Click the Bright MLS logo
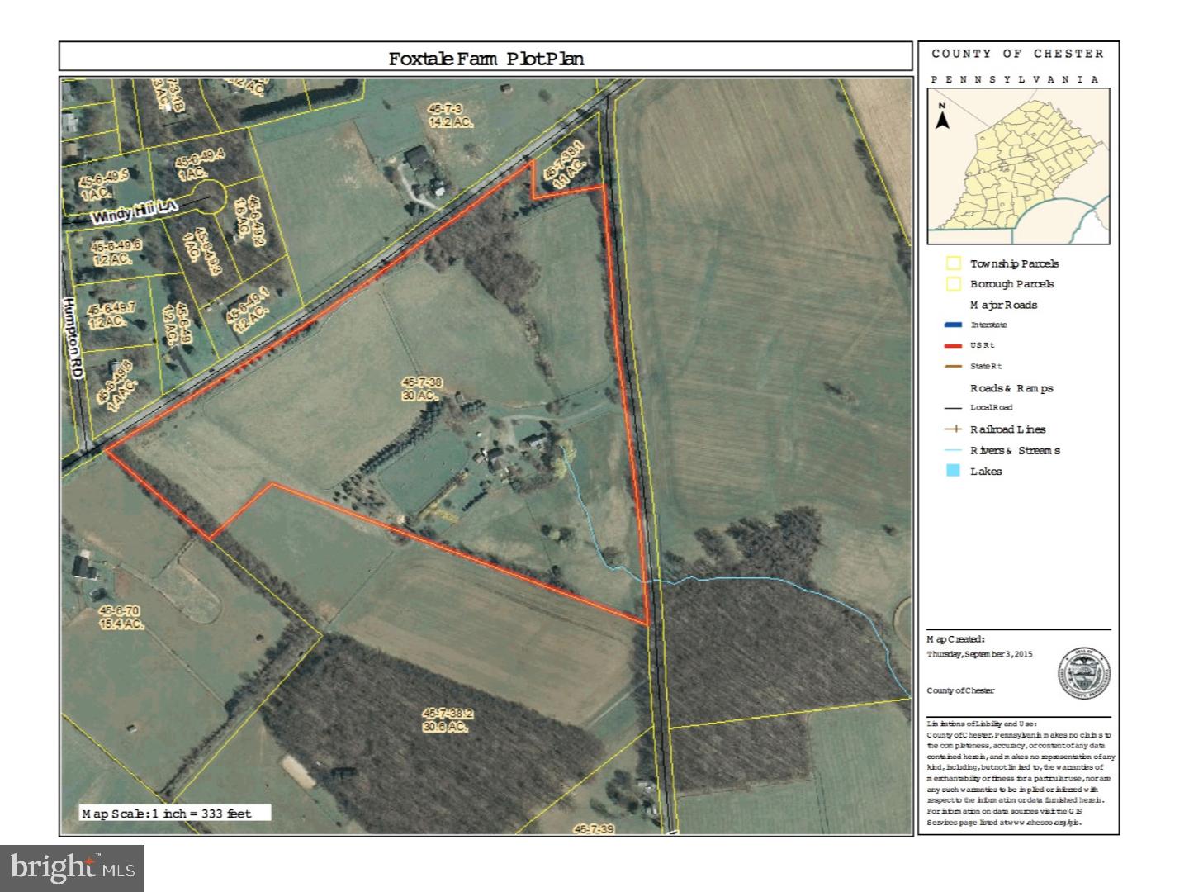The image size is (1189, 892). [x=73, y=868]
